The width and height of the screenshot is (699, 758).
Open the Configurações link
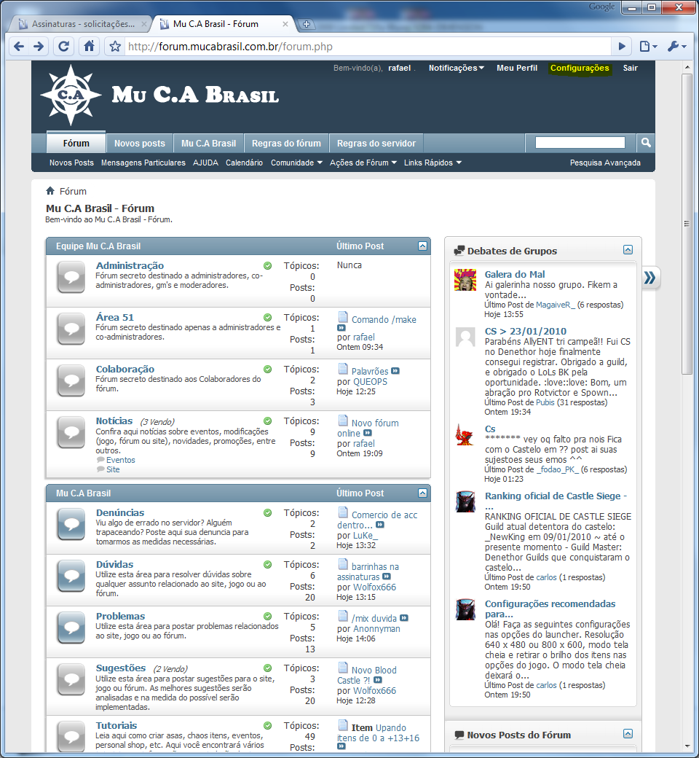pyautogui.click(x=580, y=68)
